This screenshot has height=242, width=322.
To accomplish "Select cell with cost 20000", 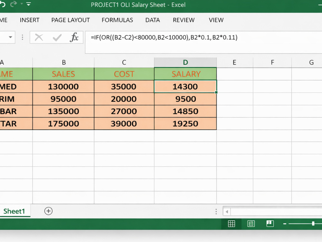I will (x=124, y=99).
